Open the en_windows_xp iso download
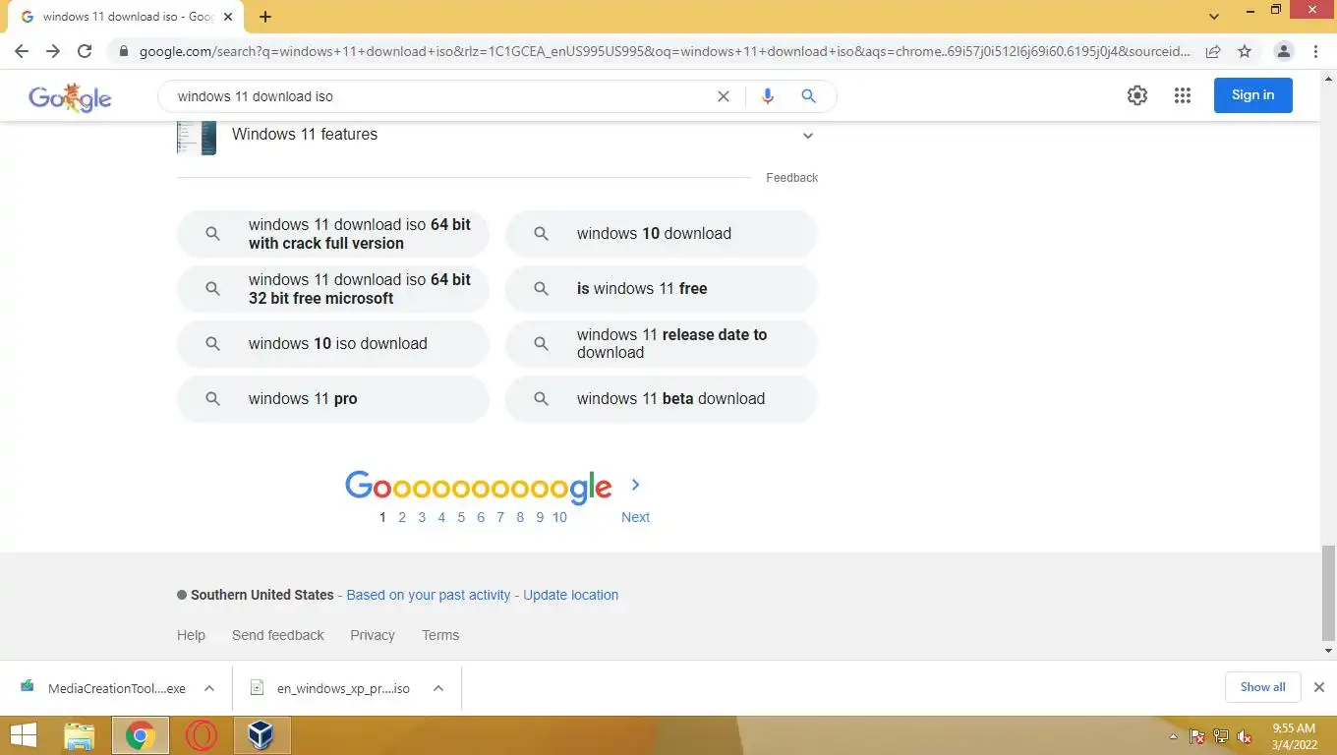The width and height of the screenshot is (1337, 755). click(330, 688)
